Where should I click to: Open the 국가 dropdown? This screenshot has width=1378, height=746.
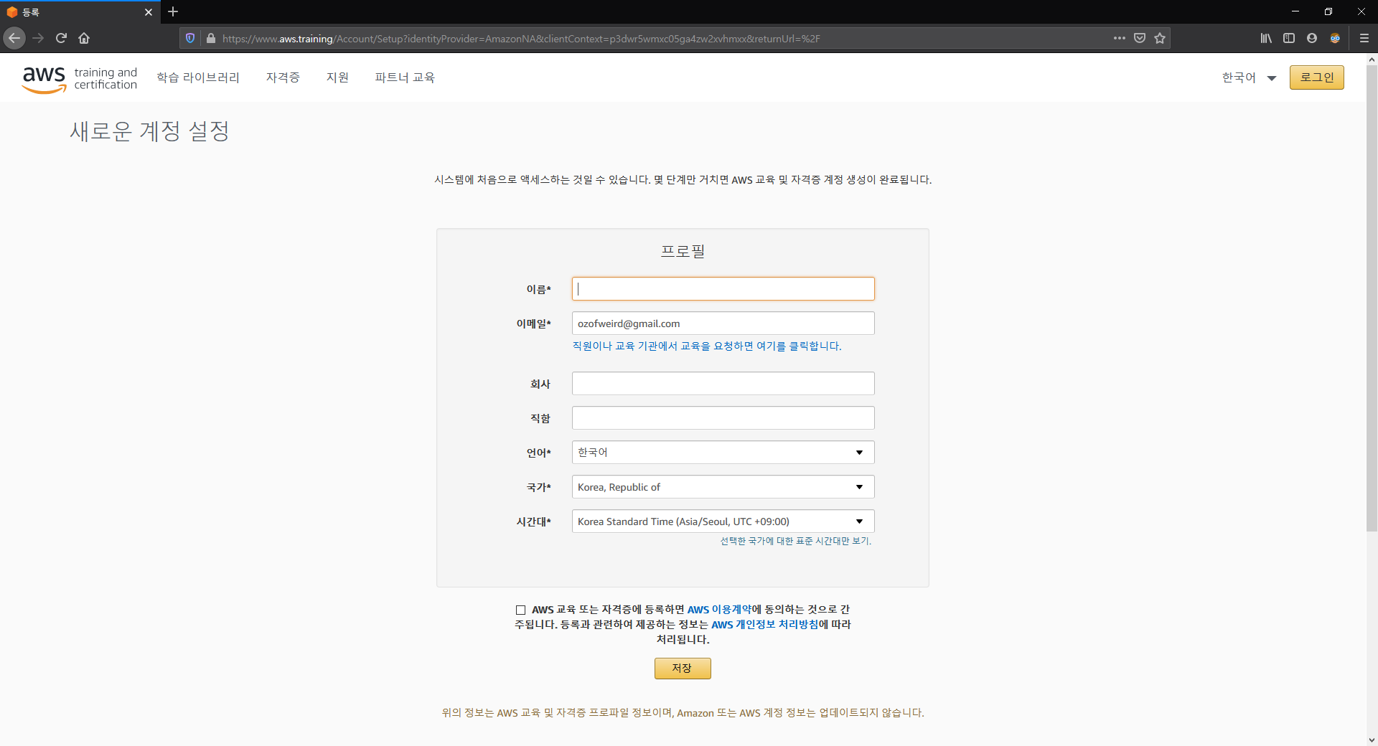tap(723, 487)
